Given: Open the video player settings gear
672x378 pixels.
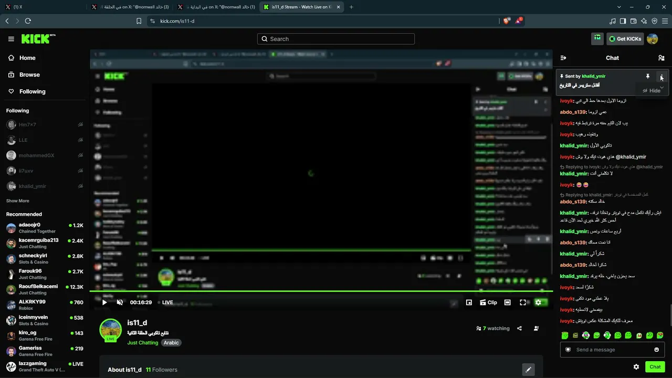Looking at the screenshot, I should 538,302.
